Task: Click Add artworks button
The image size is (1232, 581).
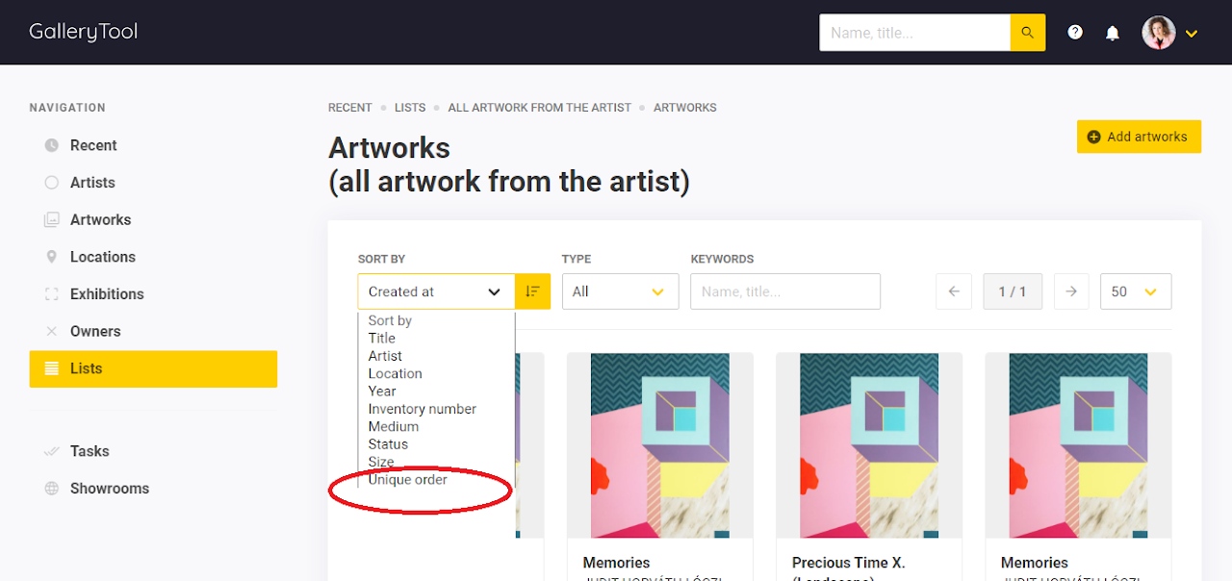Action: pyautogui.click(x=1139, y=137)
